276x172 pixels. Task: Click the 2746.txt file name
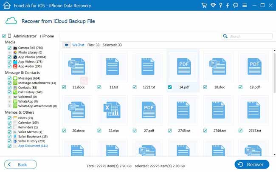tap(220, 131)
